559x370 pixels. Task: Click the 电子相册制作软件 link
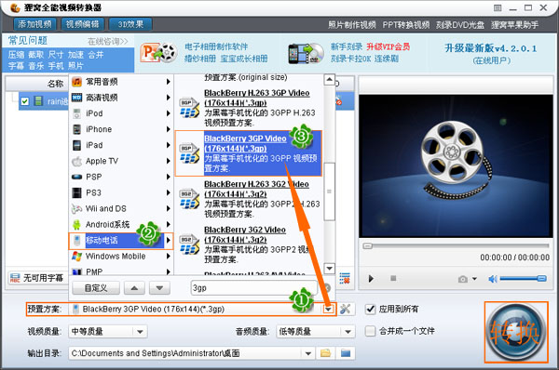(216, 46)
